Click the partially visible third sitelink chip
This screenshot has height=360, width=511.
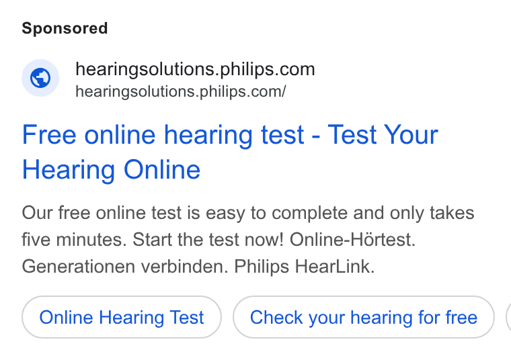[x=508, y=317]
